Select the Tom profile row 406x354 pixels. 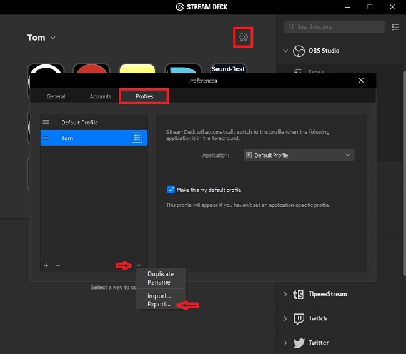pyautogui.click(x=94, y=138)
